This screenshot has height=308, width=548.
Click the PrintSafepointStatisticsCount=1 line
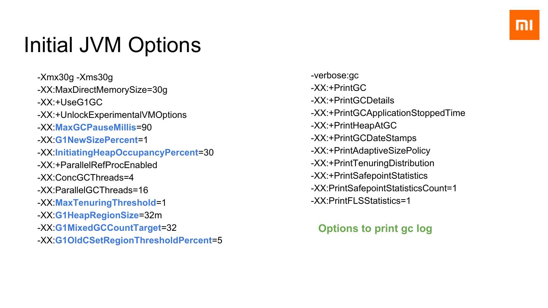[x=384, y=188]
